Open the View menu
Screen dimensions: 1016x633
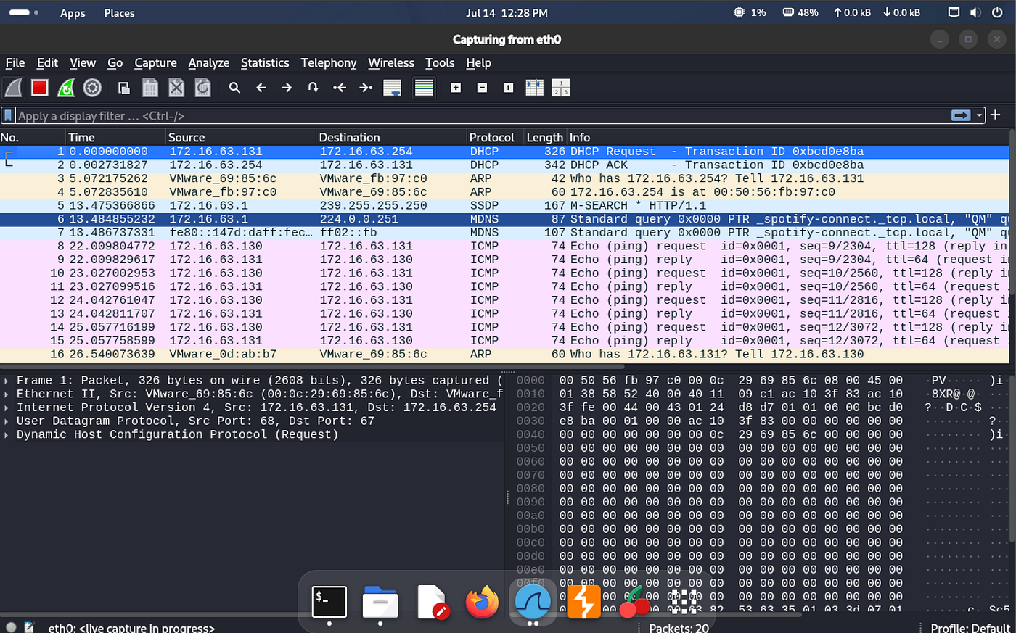pos(83,63)
